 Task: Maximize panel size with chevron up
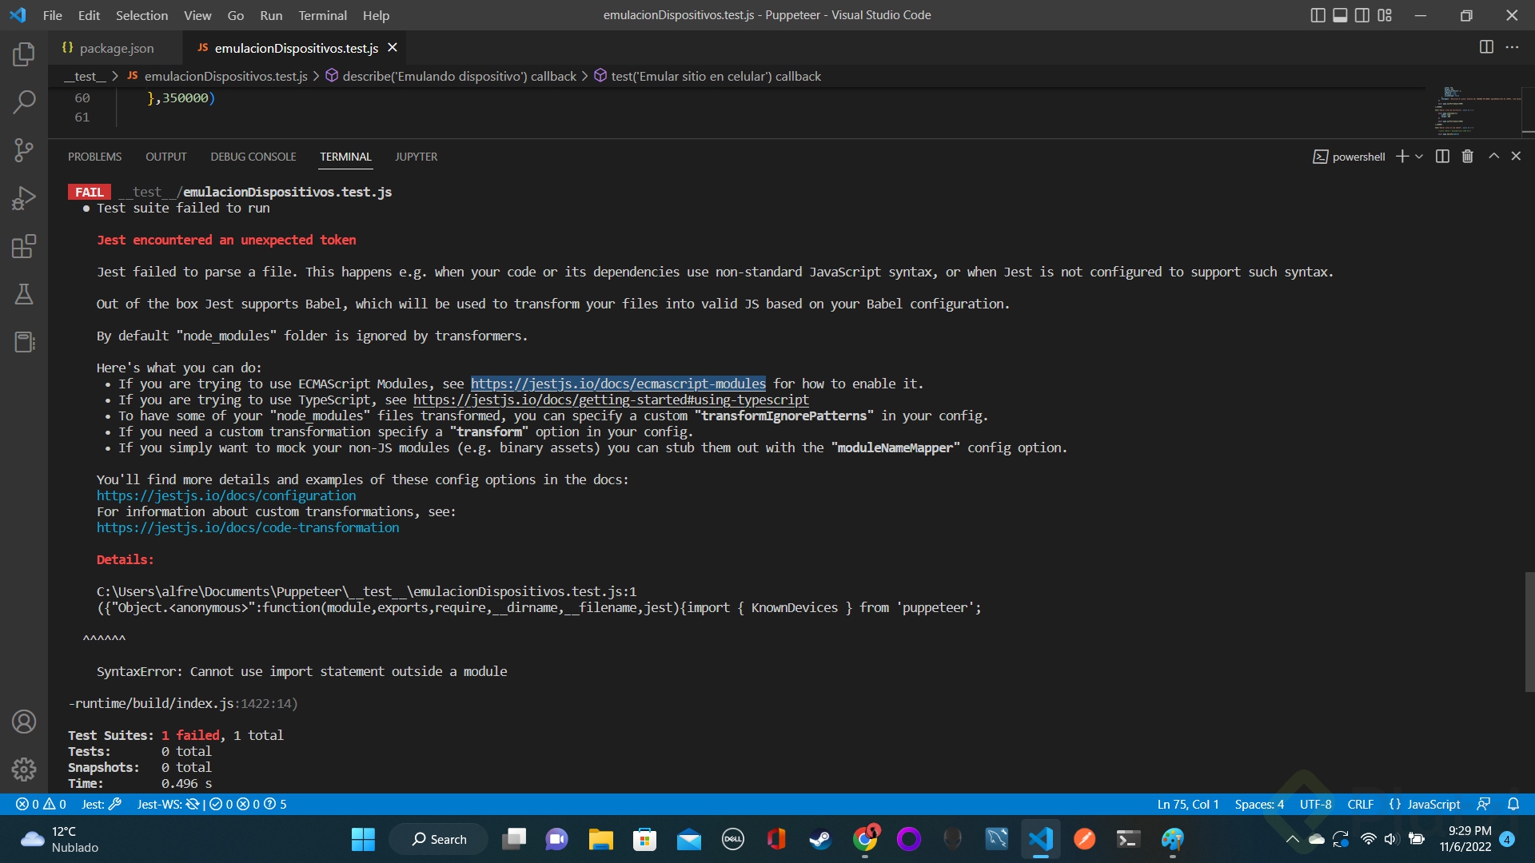click(1493, 157)
